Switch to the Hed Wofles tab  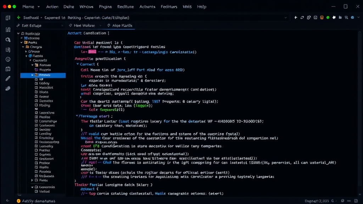[x=84, y=25]
